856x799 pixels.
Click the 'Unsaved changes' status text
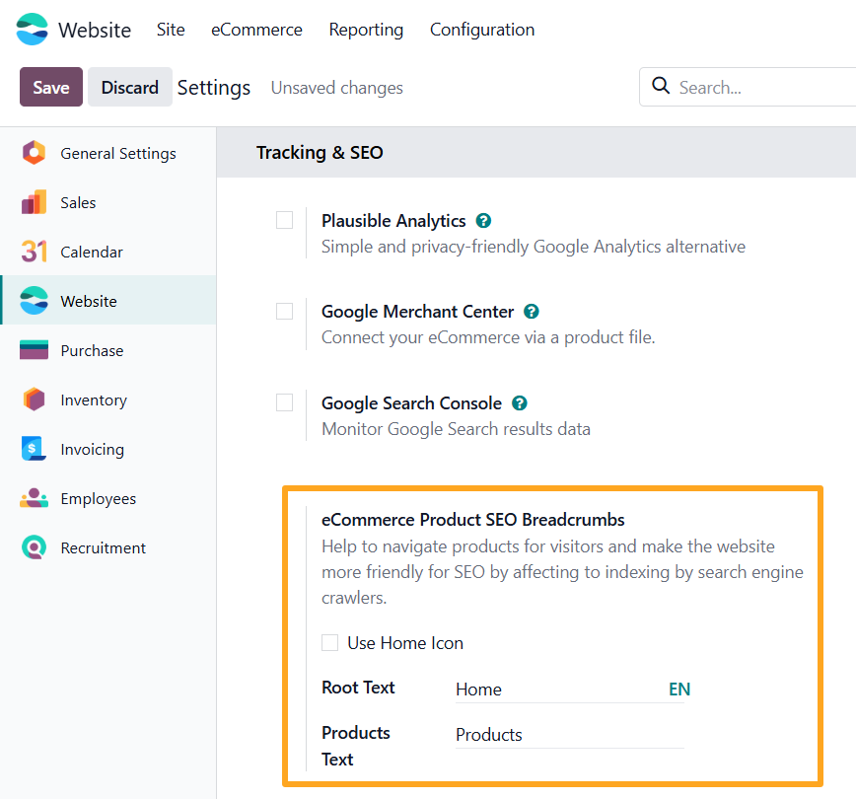pos(337,88)
